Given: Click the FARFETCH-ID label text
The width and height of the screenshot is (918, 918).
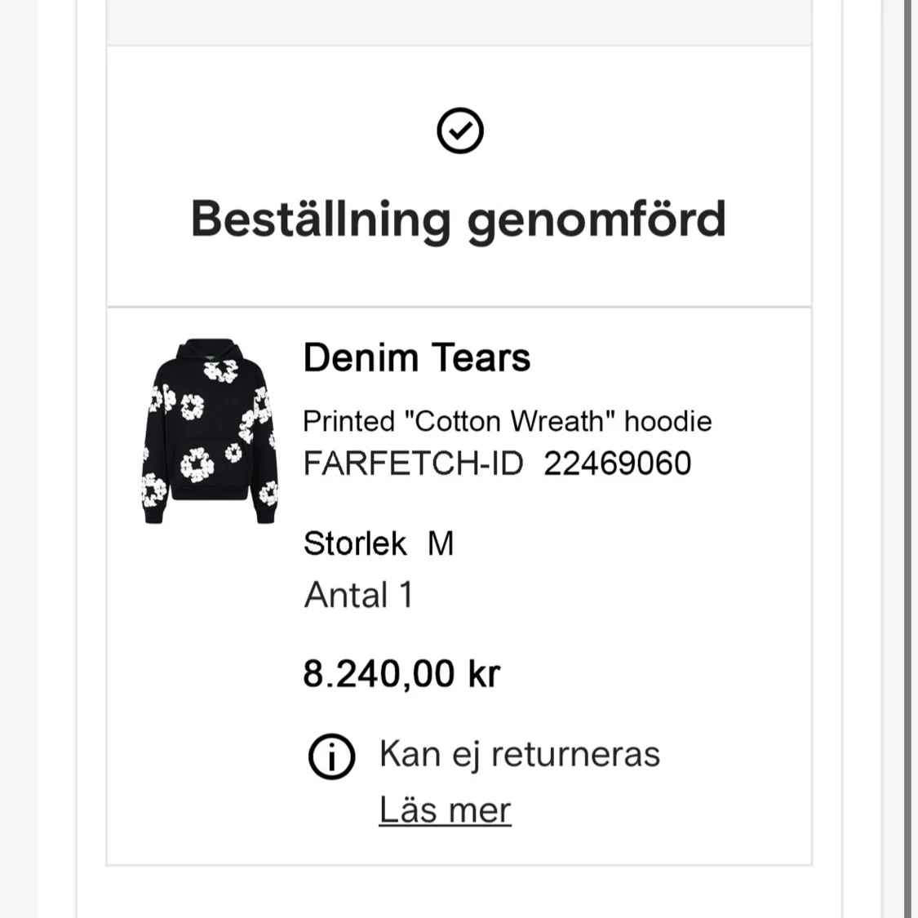Looking at the screenshot, I should [x=414, y=463].
